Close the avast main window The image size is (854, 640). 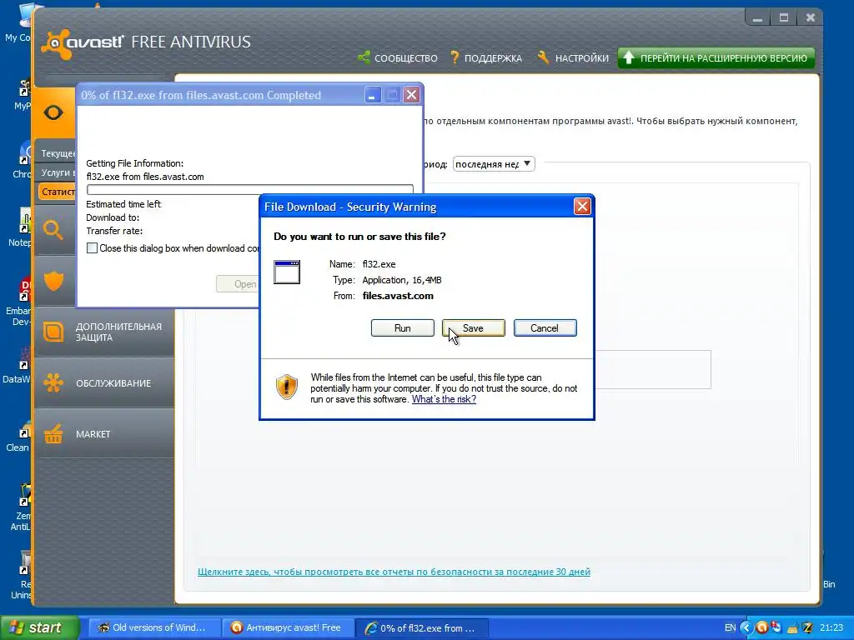click(811, 18)
